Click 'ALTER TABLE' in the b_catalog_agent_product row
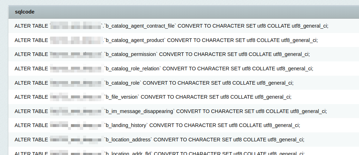 [x=31, y=40]
